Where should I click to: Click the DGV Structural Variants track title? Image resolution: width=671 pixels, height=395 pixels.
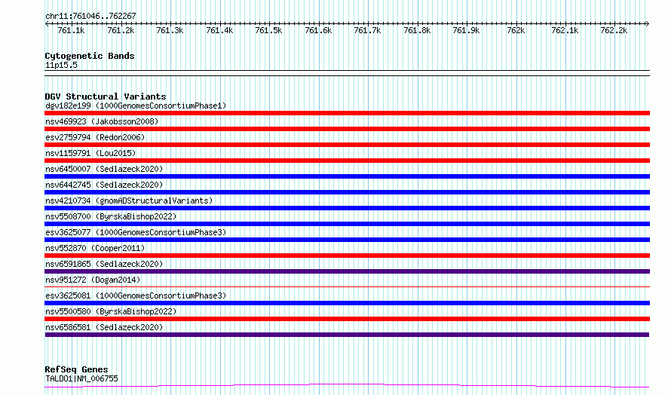[x=106, y=96]
